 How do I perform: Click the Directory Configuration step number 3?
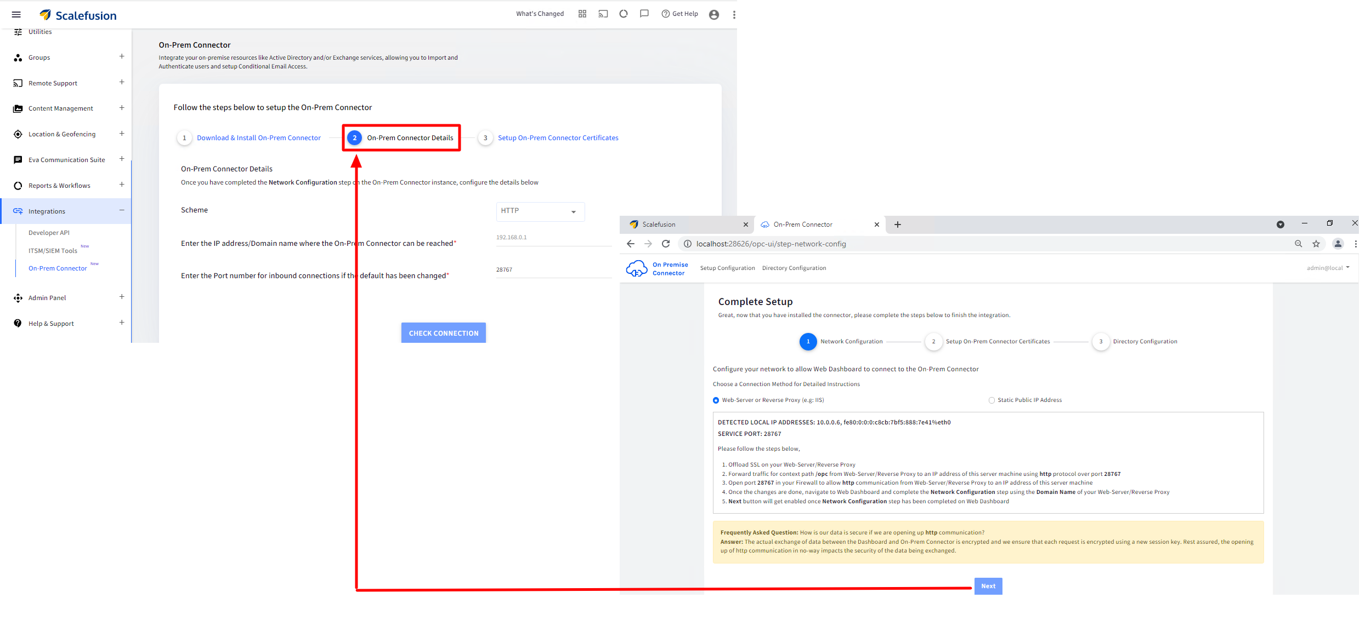(1101, 342)
